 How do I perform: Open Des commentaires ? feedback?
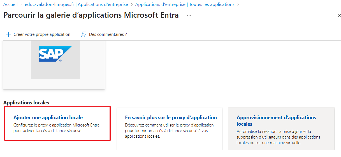108,34
